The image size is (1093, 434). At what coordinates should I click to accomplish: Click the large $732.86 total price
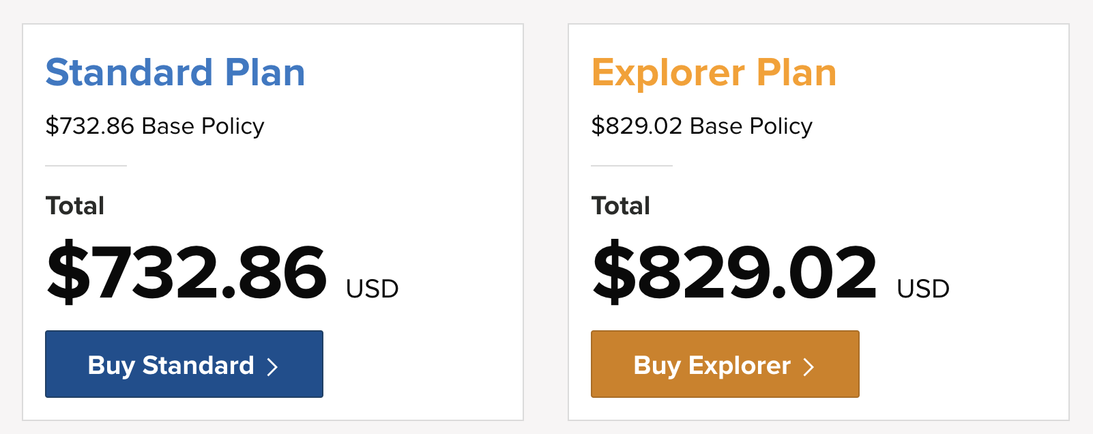tap(187, 273)
